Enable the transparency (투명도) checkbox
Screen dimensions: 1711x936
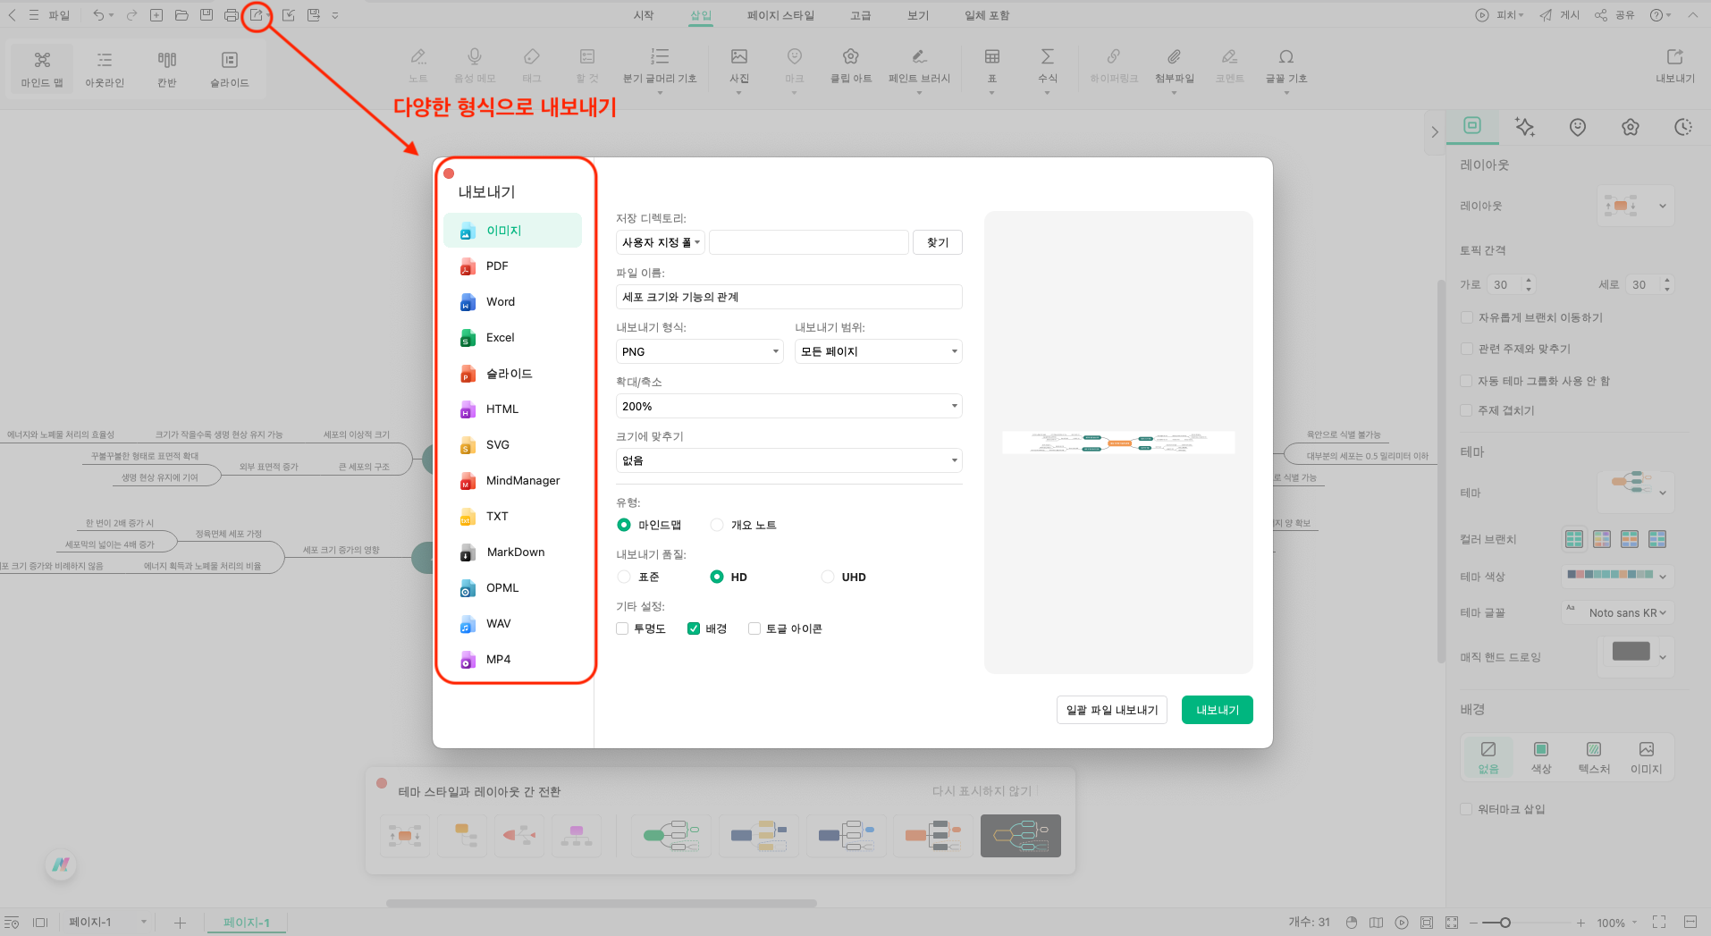(622, 628)
